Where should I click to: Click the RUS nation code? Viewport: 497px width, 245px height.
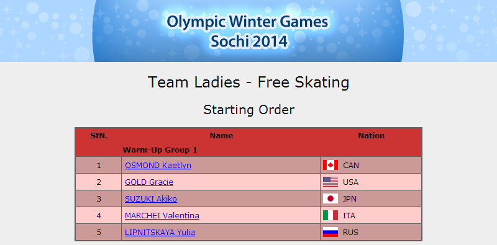(x=350, y=233)
